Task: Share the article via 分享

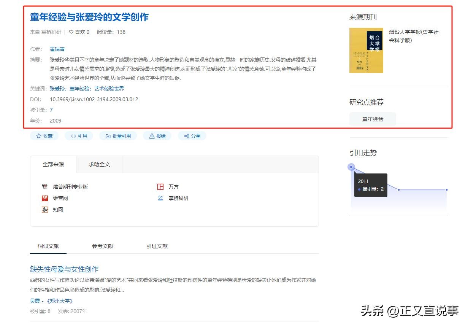Action: [x=192, y=136]
